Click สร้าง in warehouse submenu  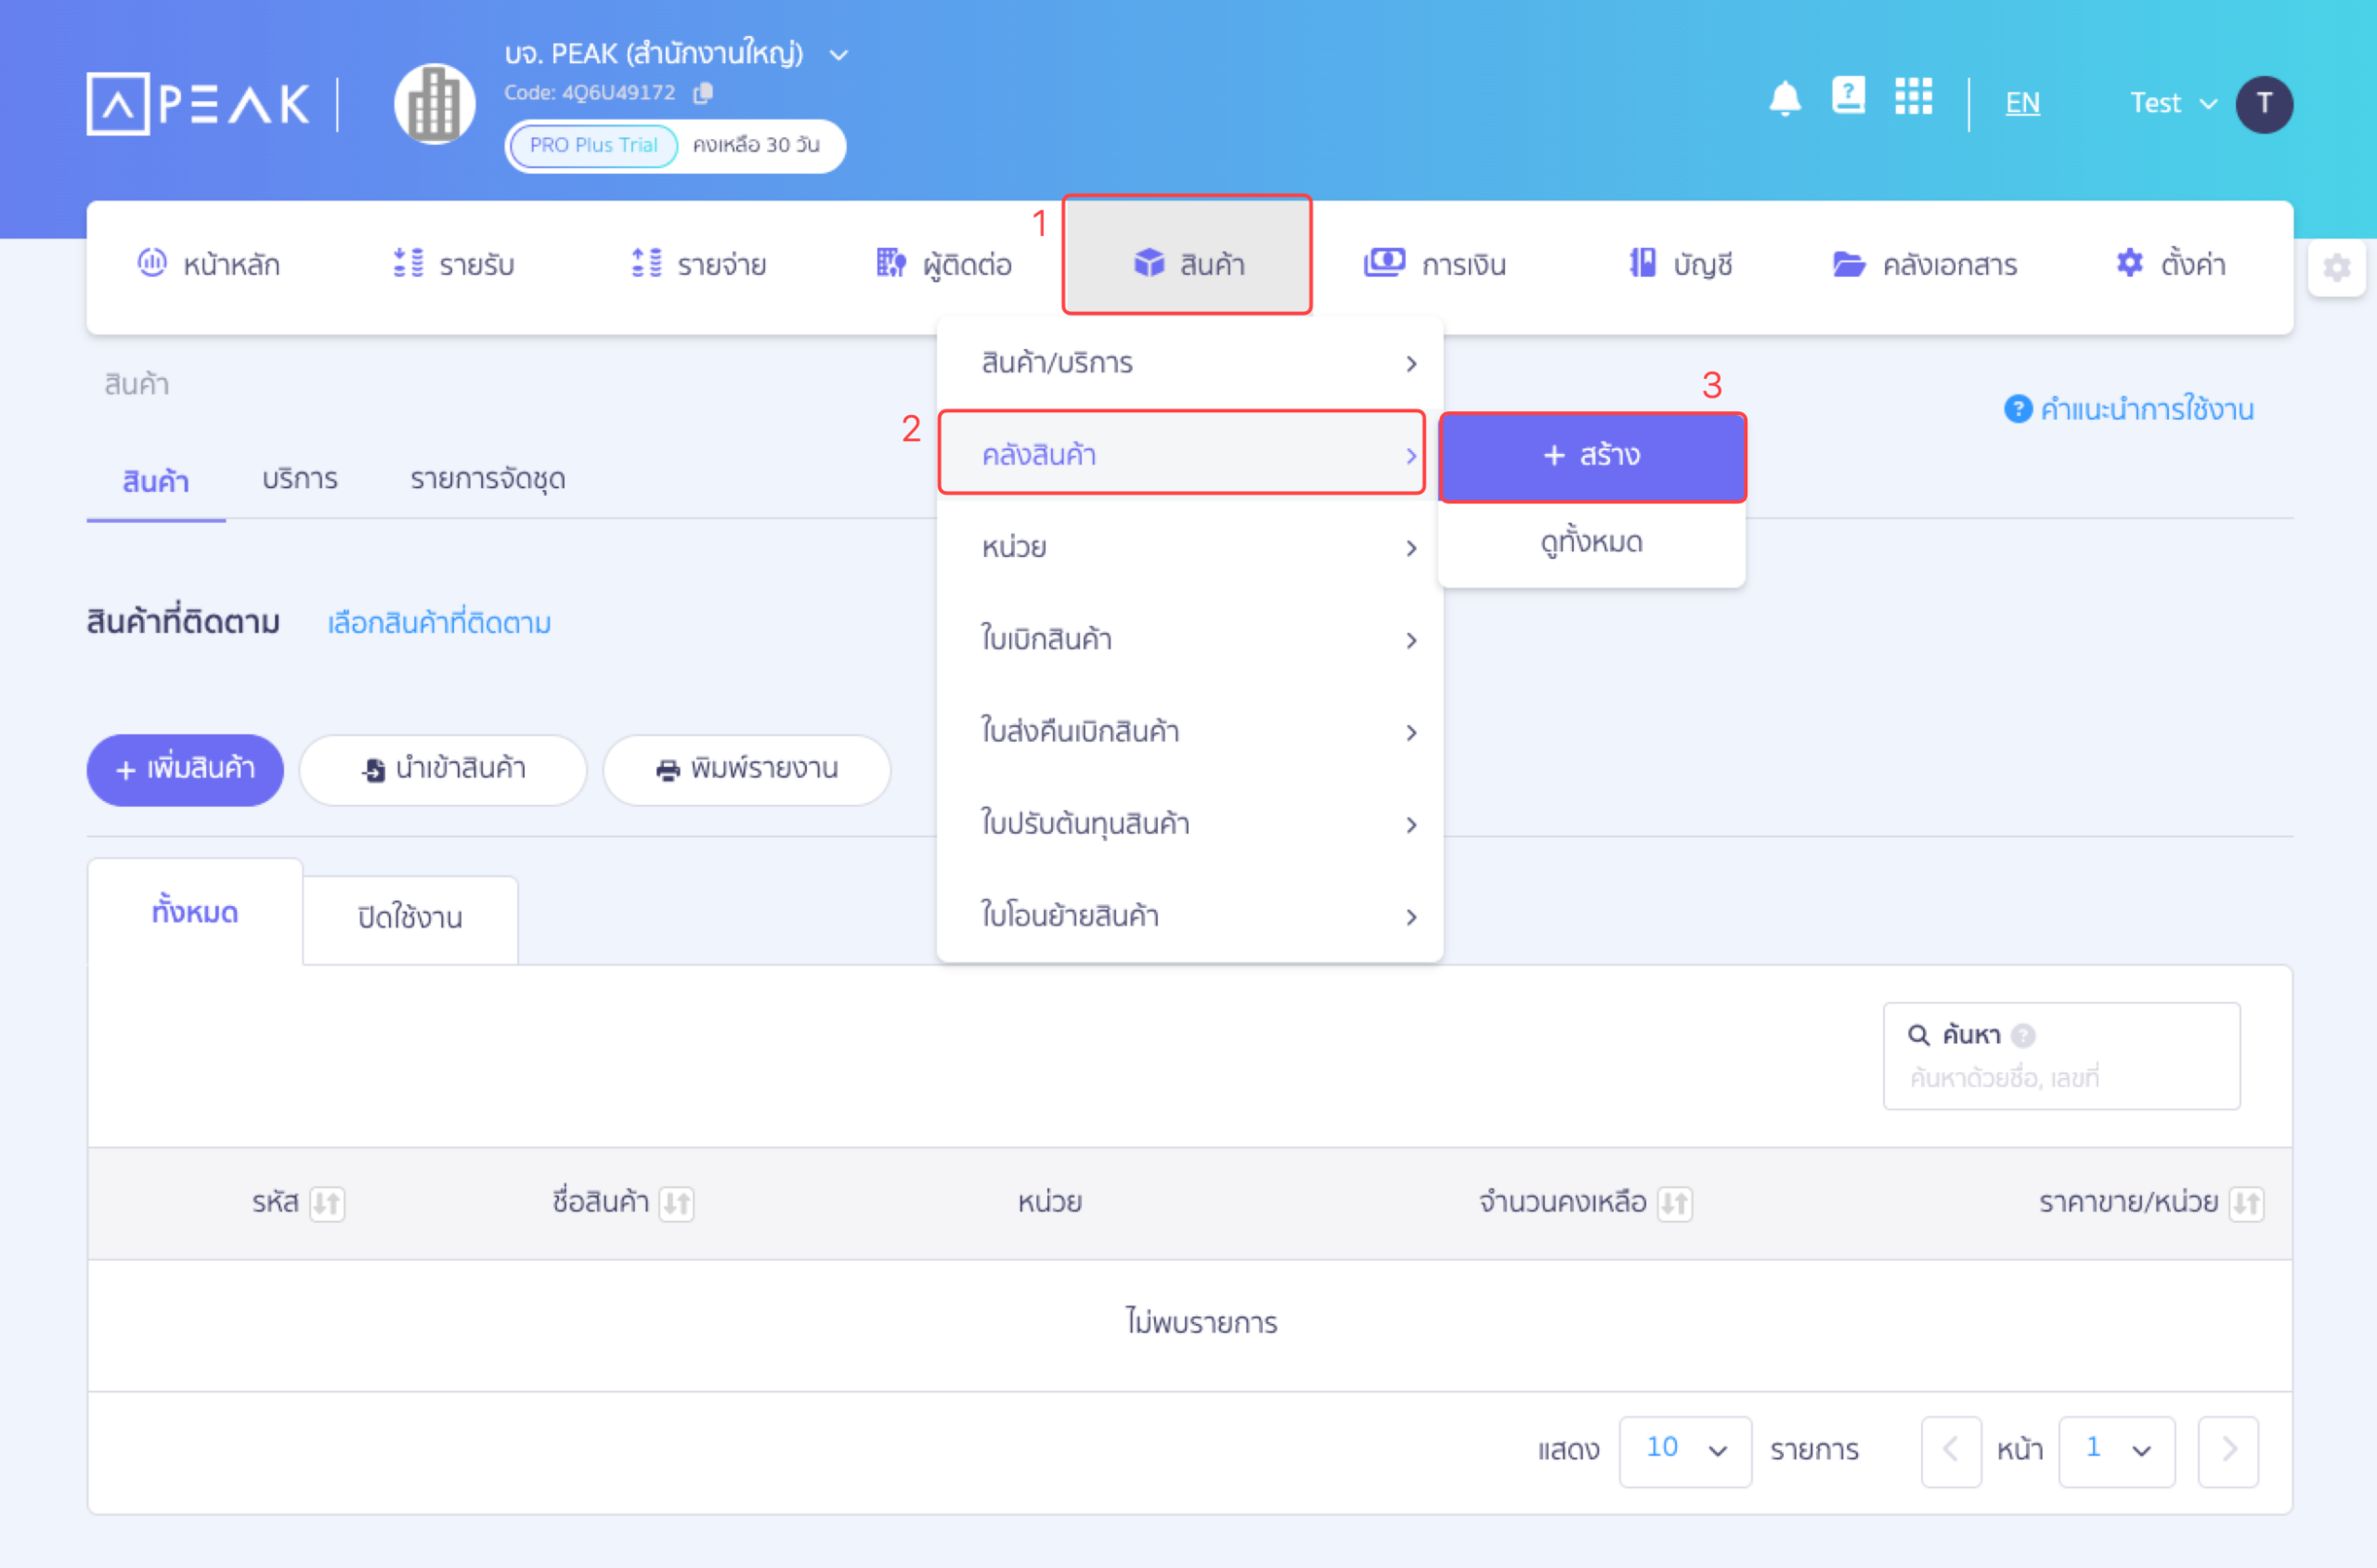coord(1592,456)
